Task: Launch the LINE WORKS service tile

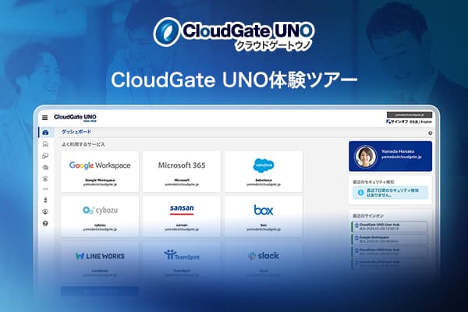Action: 100,262
